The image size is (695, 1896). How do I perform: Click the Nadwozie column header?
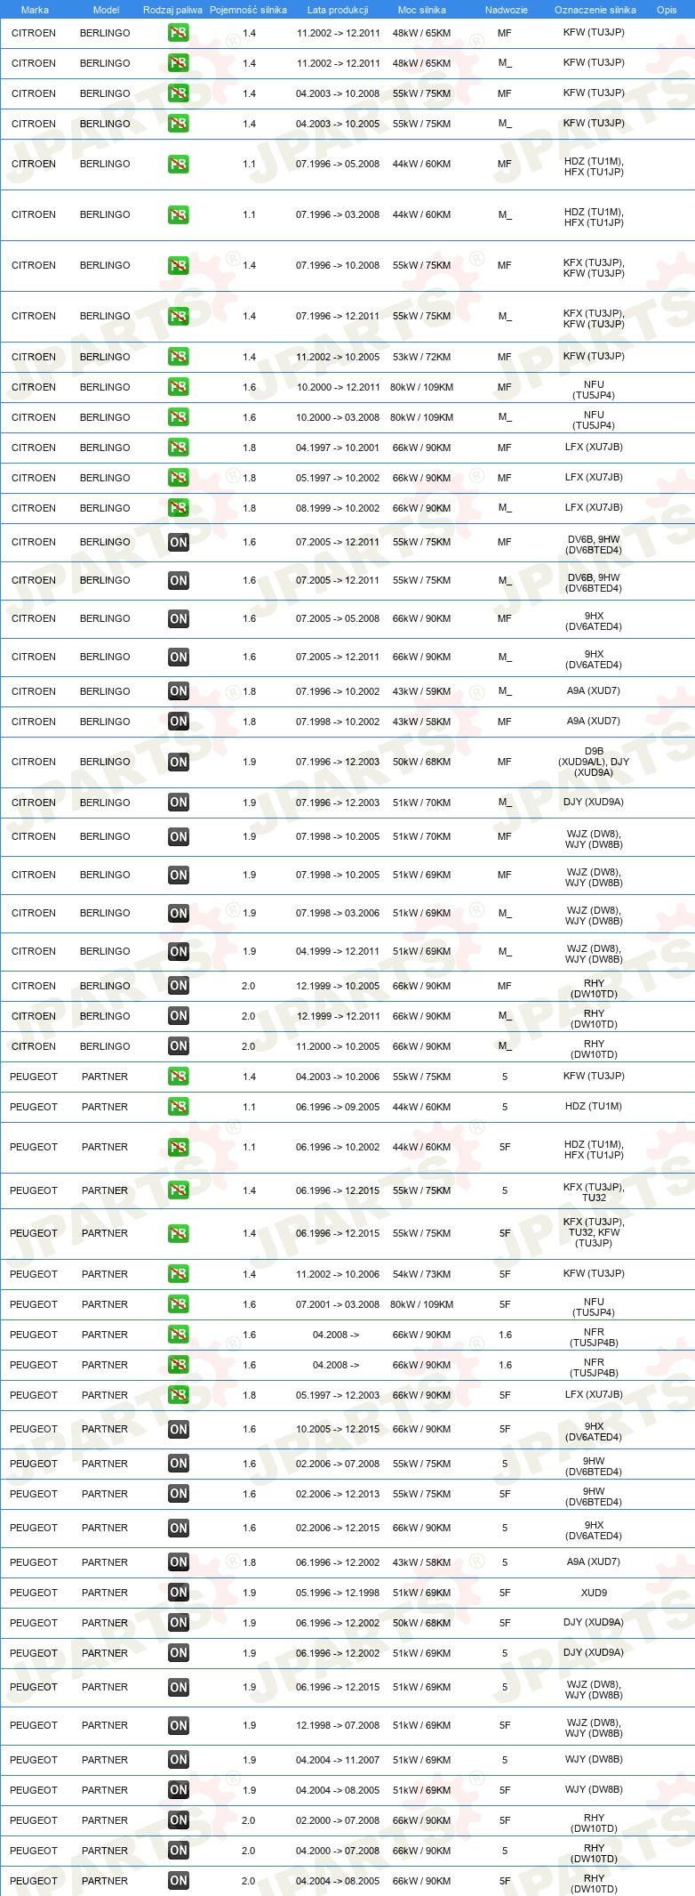507,10
